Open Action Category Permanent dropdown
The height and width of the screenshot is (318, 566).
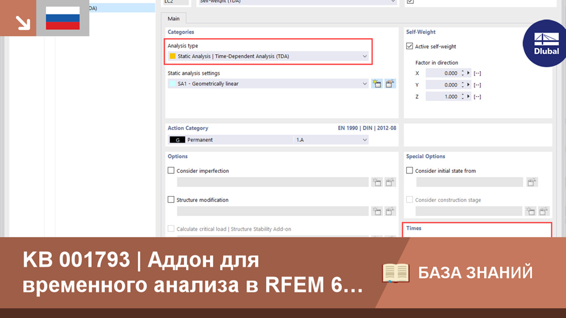point(268,140)
